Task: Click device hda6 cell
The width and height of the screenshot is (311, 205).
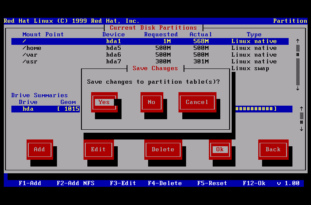Action: (x=114, y=55)
